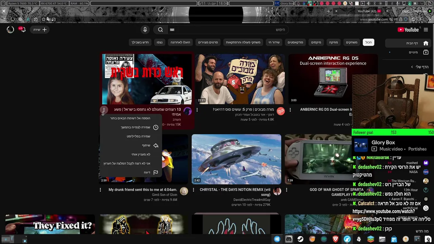
Task: Click the www.youtube.com address bar
Action: pyautogui.click(x=373, y=19)
